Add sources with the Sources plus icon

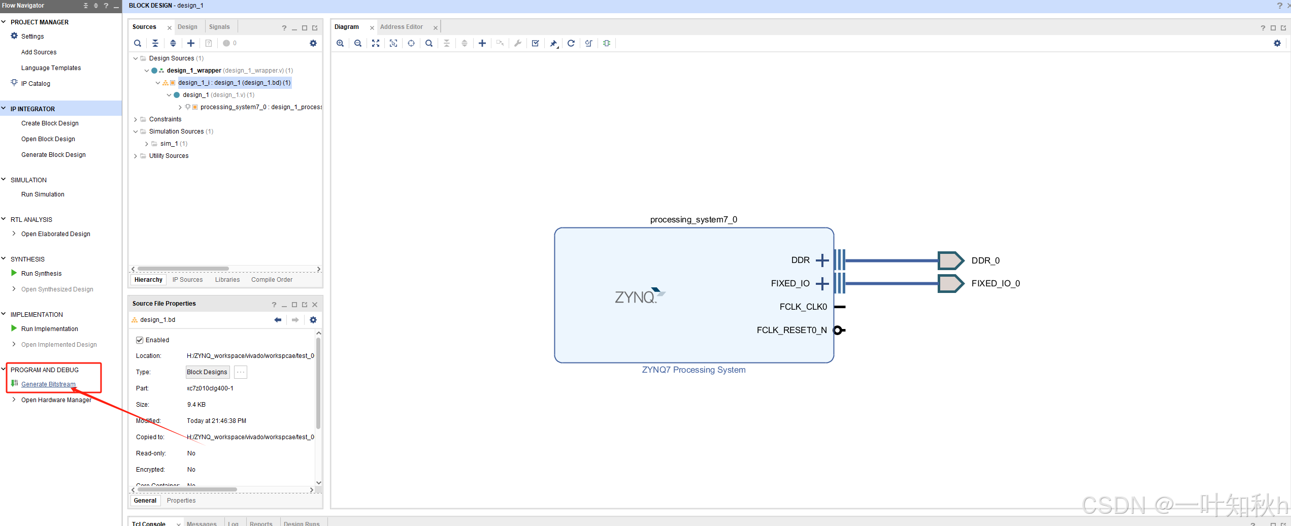coord(191,43)
